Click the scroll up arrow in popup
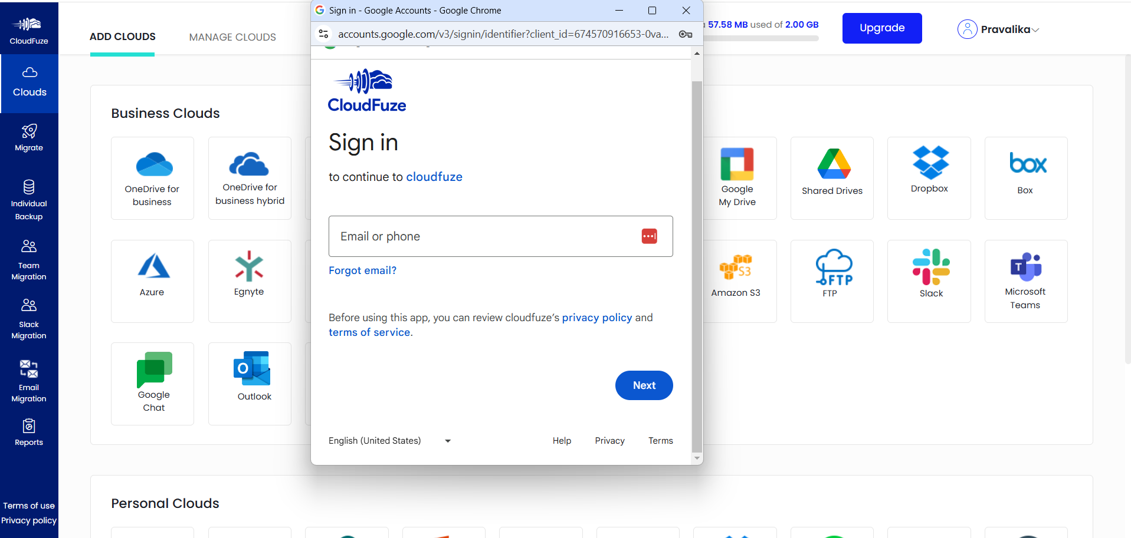1131x538 pixels. point(697,54)
